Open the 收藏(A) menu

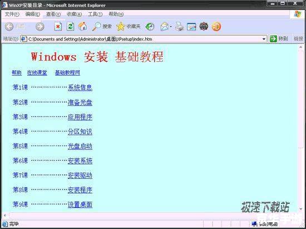click(74, 14)
